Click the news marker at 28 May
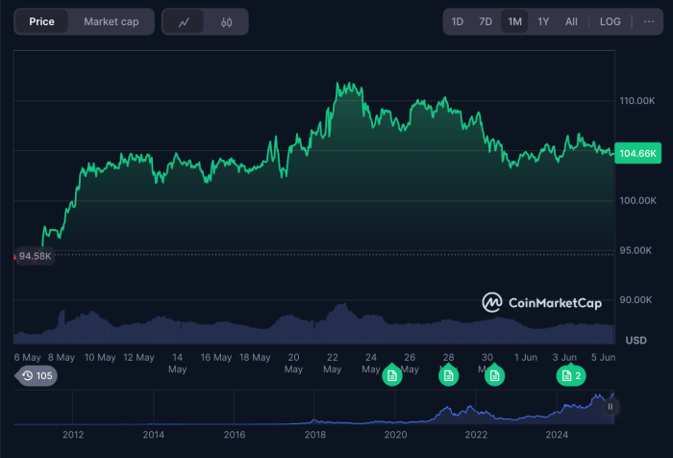This screenshot has width=673, height=458. pos(448,375)
